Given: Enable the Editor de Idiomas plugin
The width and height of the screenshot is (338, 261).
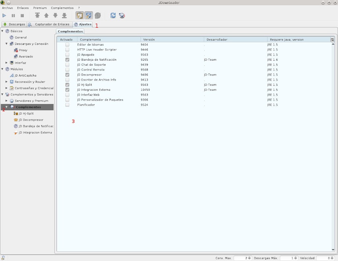Looking at the screenshot, I should pos(67,45).
